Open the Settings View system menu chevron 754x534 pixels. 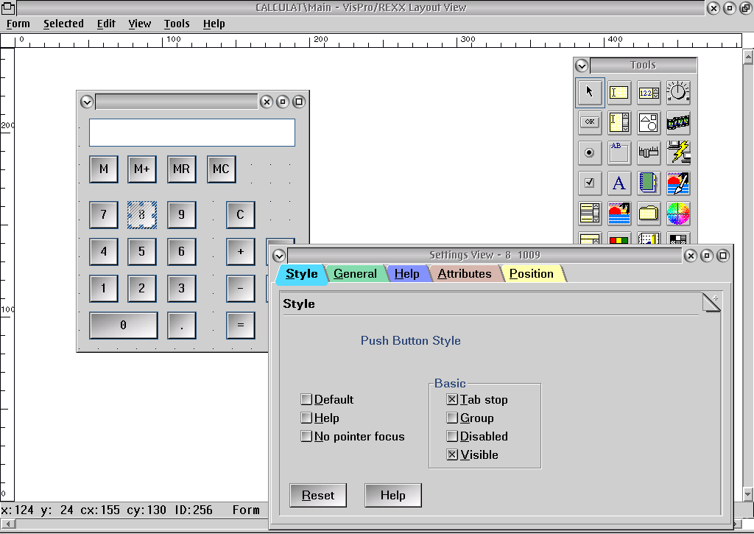pyautogui.click(x=279, y=256)
